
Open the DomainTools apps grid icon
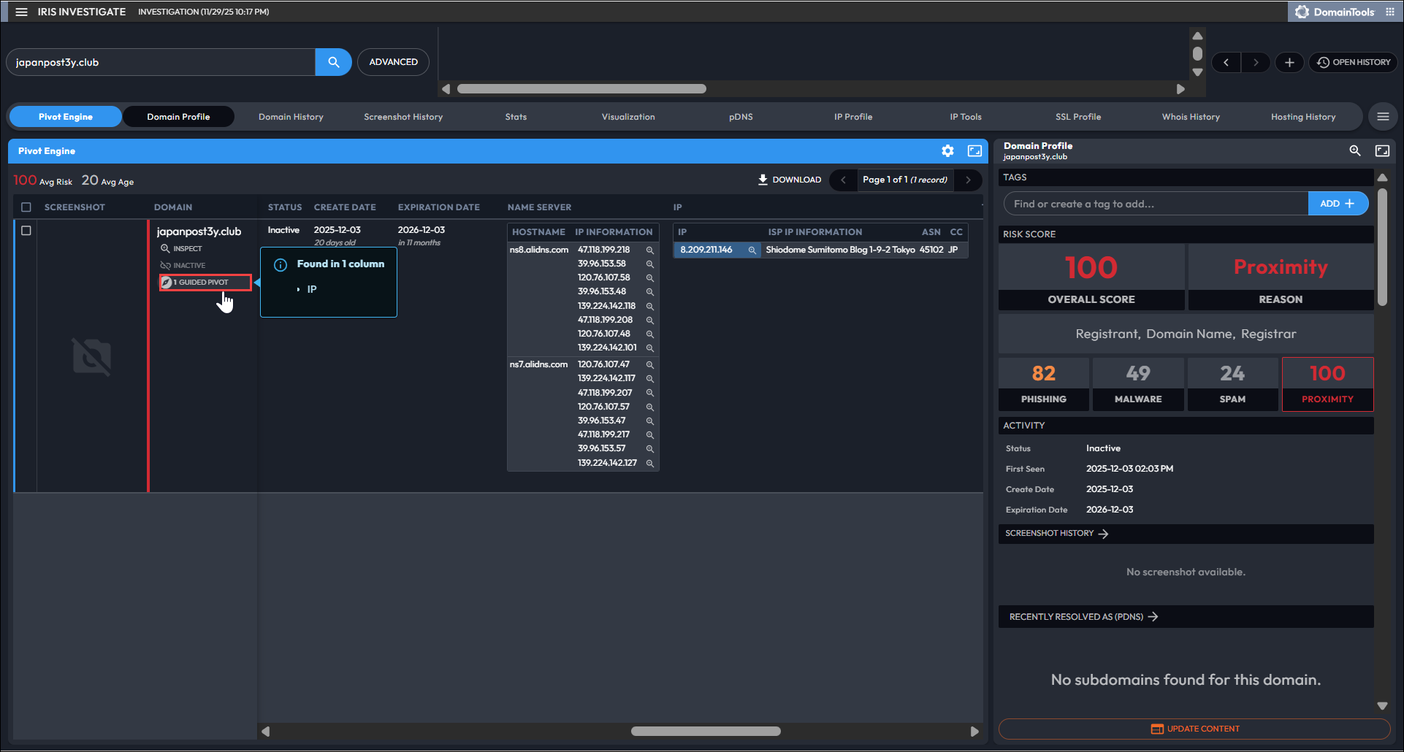click(1389, 12)
